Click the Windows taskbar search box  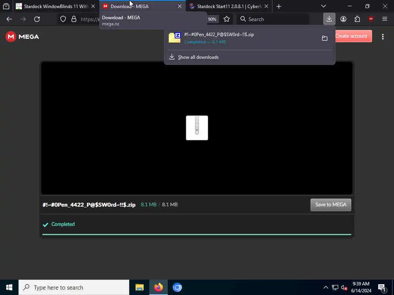point(74,287)
